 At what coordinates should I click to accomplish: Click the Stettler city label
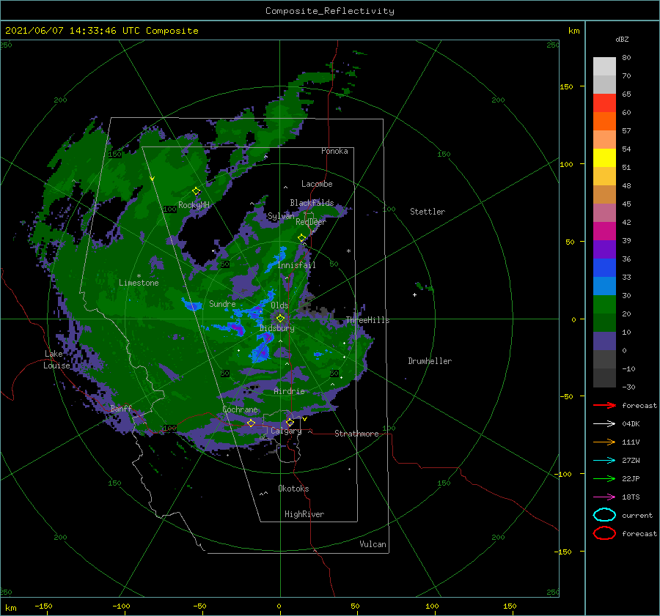428,212
